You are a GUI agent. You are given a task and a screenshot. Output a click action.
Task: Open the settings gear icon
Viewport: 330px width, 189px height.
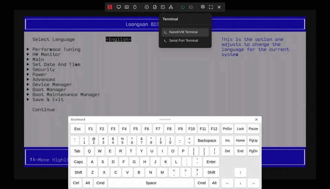(203, 7)
